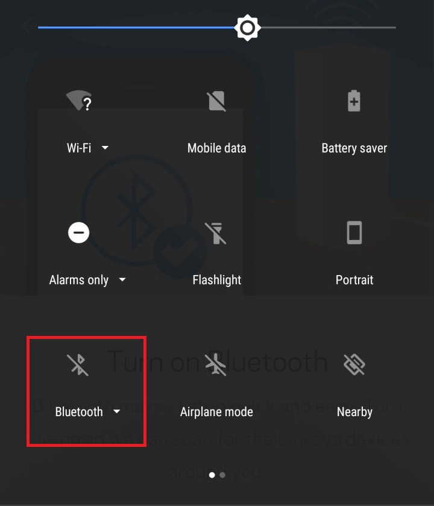Image resolution: width=434 pixels, height=506 pixels.
Task: Expand the Wi-Fi dropdown arrow
Action: tap(105, 148)
